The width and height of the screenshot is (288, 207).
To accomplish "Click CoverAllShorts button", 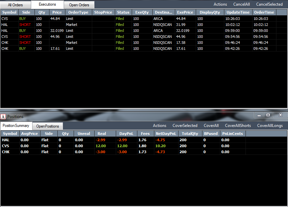I will 238,126.
